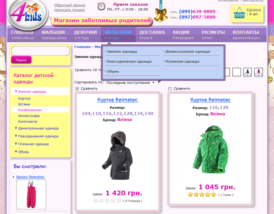Open the Девочки navigation tab

pos(85,34)
